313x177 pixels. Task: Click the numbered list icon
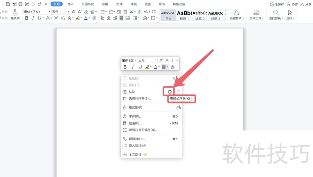pos(111,12)
